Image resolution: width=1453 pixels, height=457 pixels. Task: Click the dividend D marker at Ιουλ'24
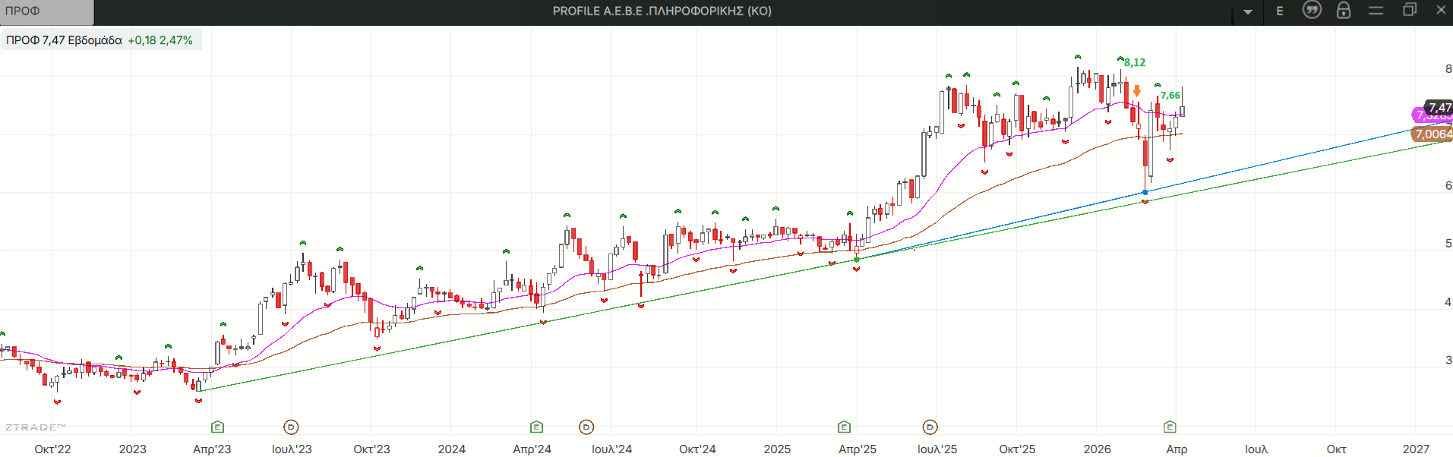point(586,427)
